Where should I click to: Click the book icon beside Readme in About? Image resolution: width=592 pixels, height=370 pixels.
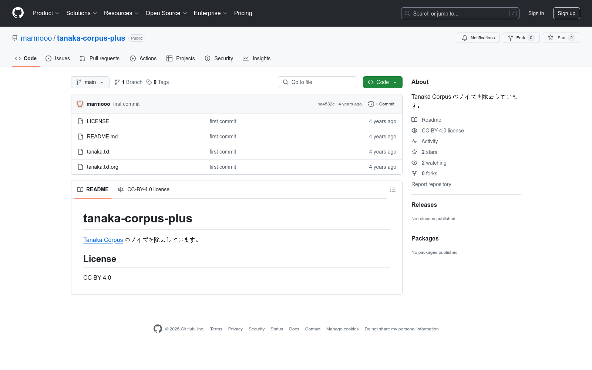pos(414,120)
